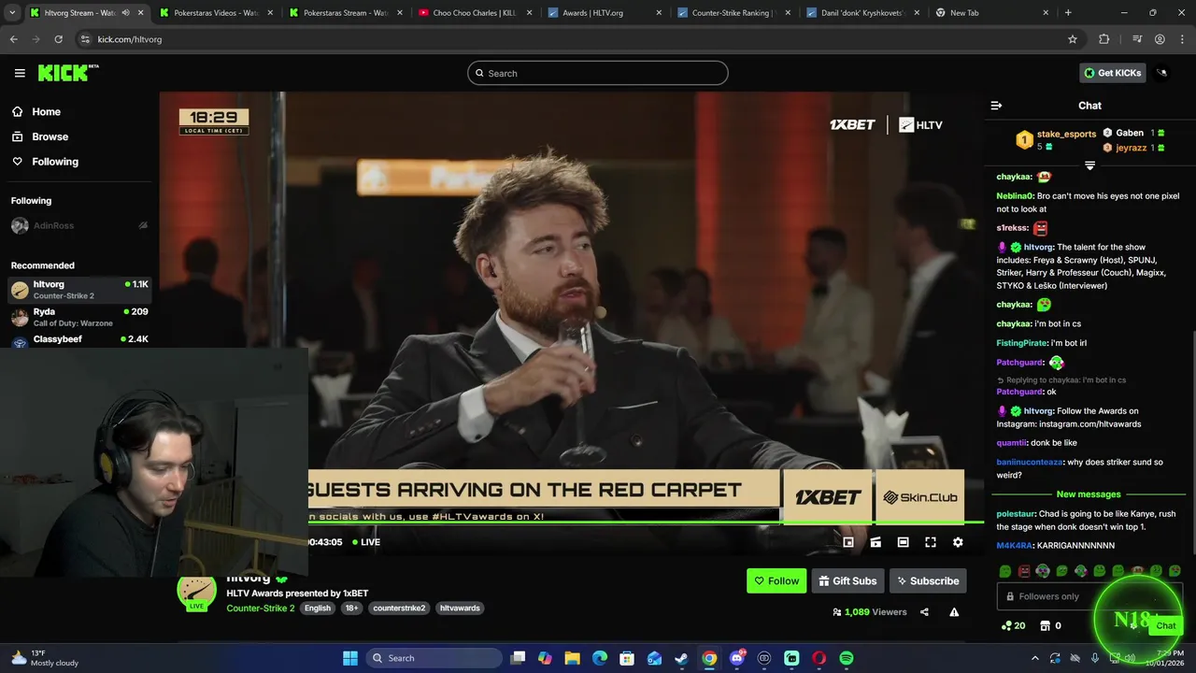This screenshot has width=1196, height=673.
Task: Show hidden system tray icons chevron
Action: click(x=1034, y=658)
